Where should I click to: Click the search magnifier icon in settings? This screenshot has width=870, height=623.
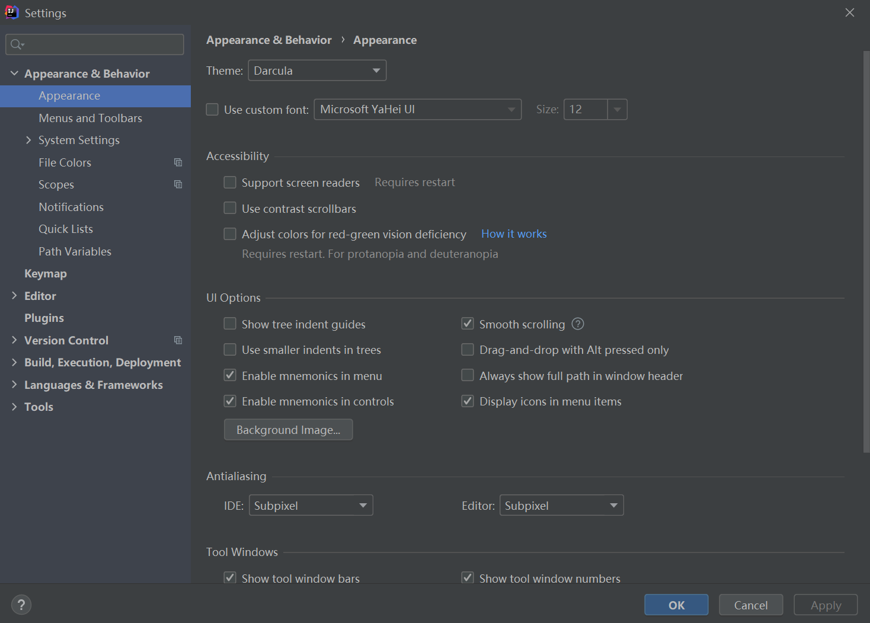[x=17, y=44]
